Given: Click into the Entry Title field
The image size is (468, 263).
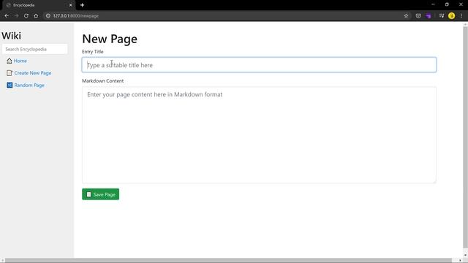Looking at the screenshot, I should pos(259,65).
